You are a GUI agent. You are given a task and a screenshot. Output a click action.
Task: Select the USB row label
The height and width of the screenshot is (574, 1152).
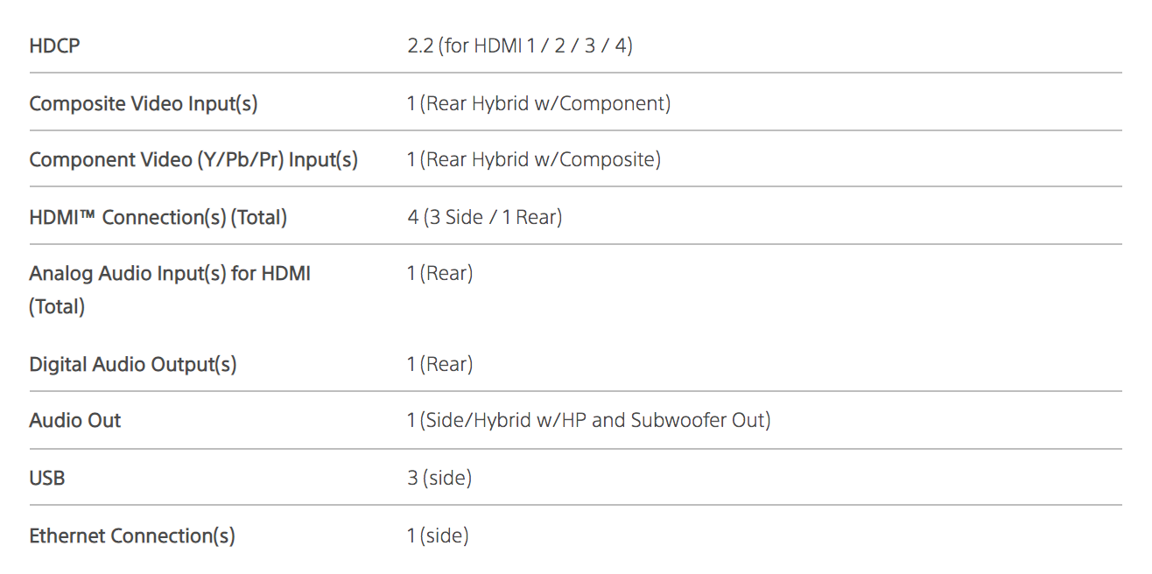pos(47,478)
